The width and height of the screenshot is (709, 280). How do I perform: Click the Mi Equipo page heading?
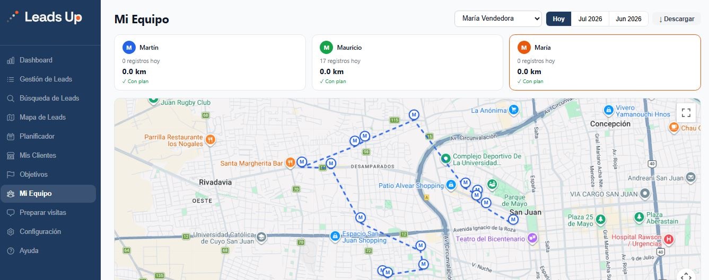142,20
